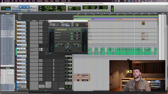Open the Grid value dropdown
Viewport: 168px width, 94px height.
[80, 8]
